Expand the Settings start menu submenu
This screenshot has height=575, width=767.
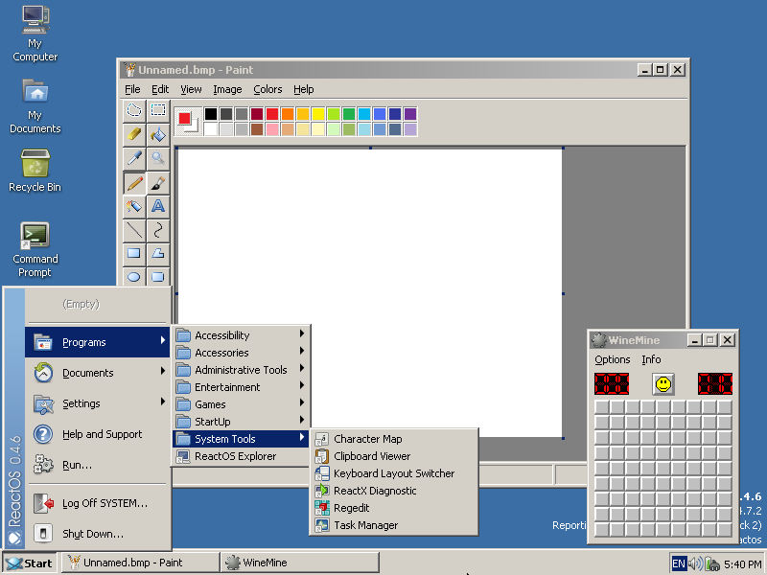[98, 403]
